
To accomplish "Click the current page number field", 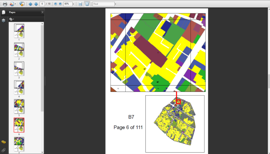I will pyautogui.click(x=42, y=4).
